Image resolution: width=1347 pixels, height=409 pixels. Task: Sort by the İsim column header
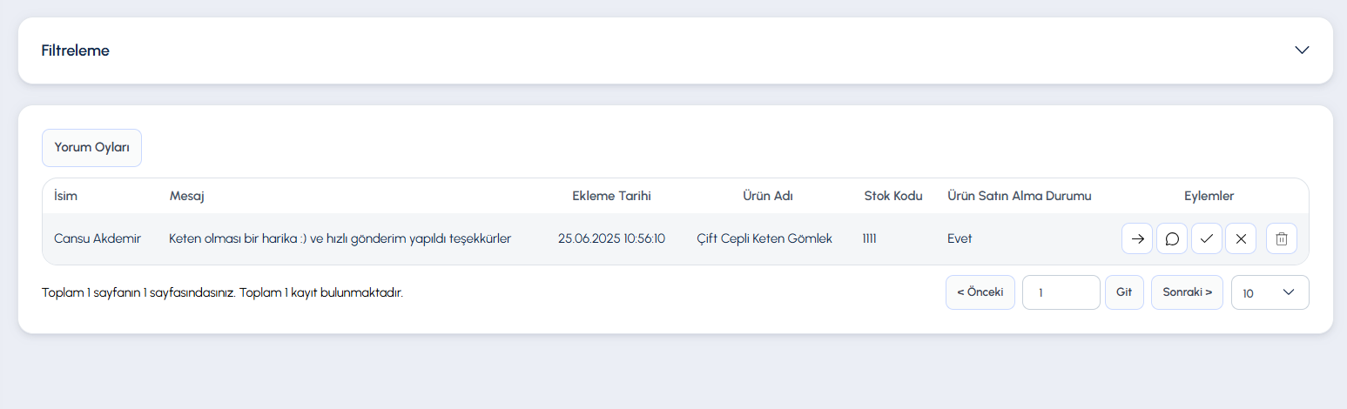[x=65, y=196]
